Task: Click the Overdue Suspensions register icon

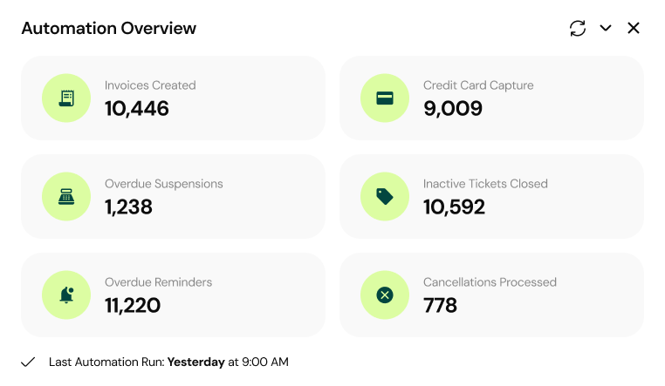Action: pyautogui.click(x=66, y=197)
